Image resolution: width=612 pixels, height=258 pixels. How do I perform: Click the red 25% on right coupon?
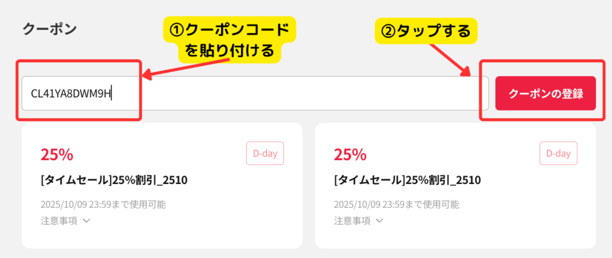point(350,155)
